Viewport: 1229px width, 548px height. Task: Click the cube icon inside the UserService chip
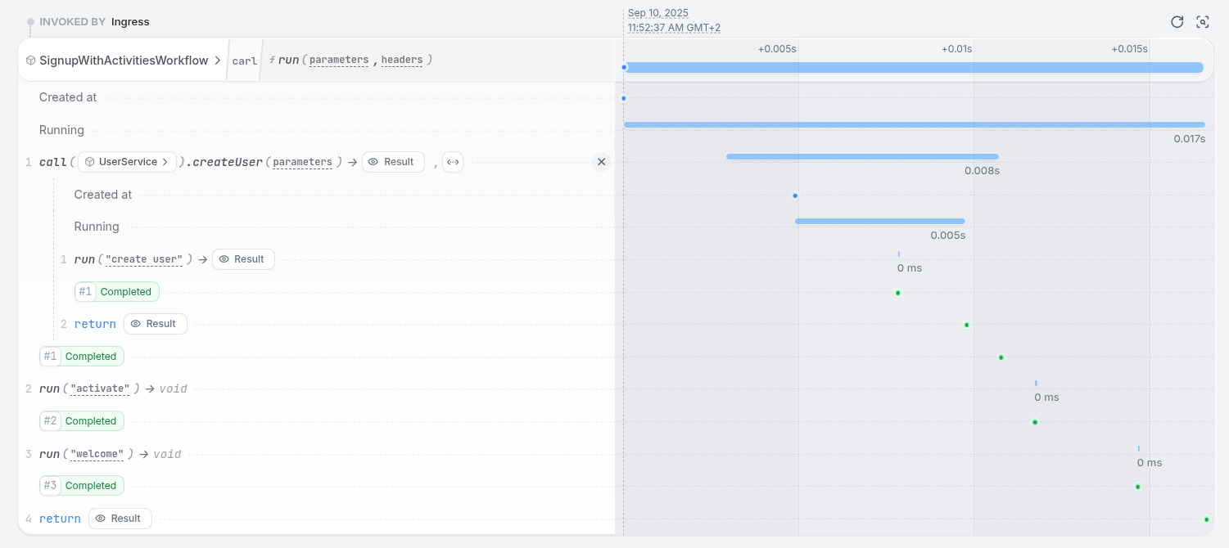(90, 161)
